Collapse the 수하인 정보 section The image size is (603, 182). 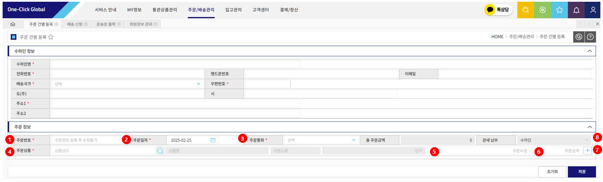point(589,51)
